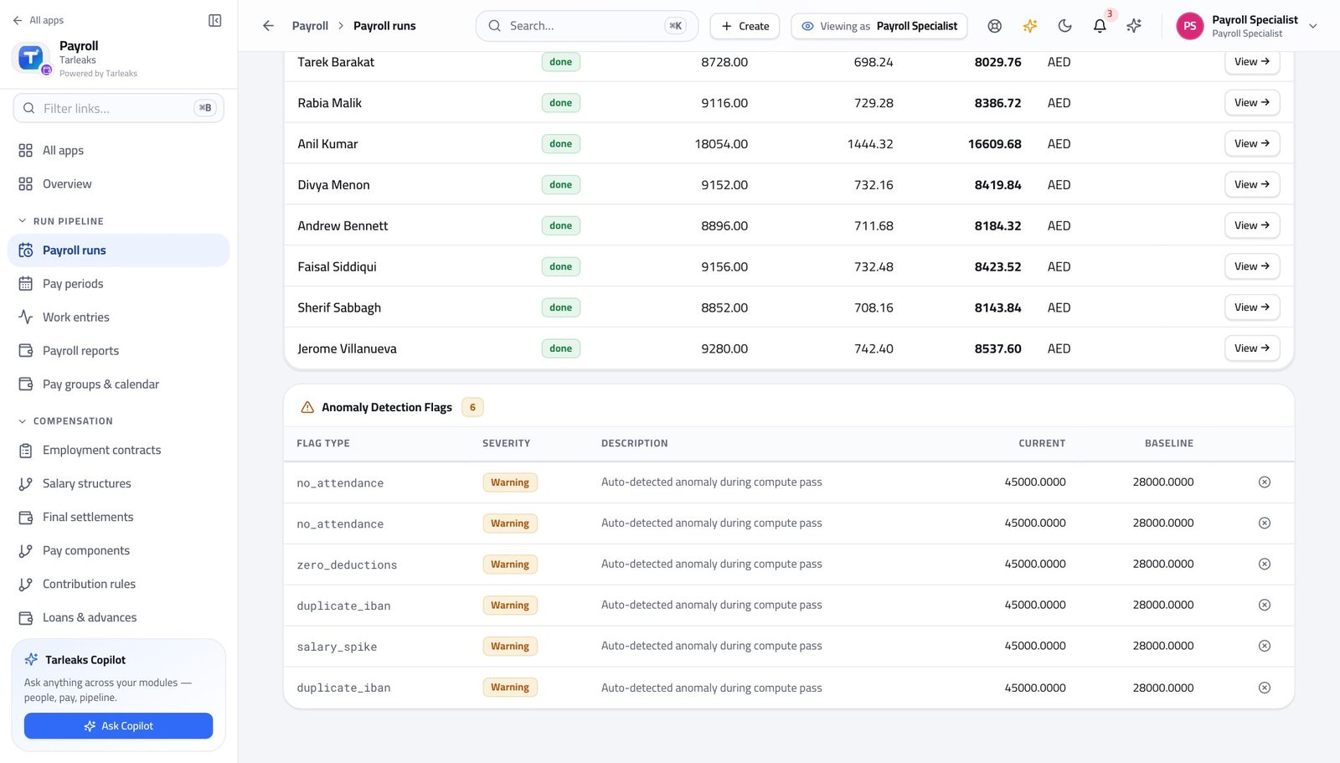Image resolution: width=1340 pixels, height=763 pixels.
Task: Open notifications bell
Action: point(1100,26)
